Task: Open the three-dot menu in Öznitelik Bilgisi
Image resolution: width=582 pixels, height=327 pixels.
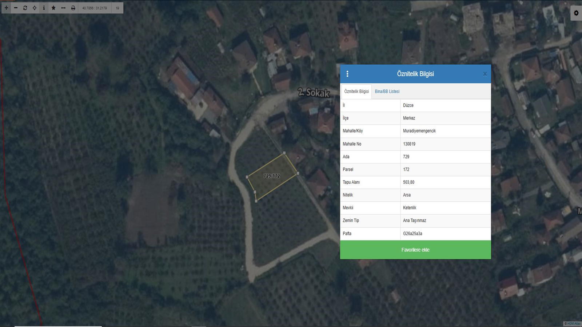Action: click(347, 74)
